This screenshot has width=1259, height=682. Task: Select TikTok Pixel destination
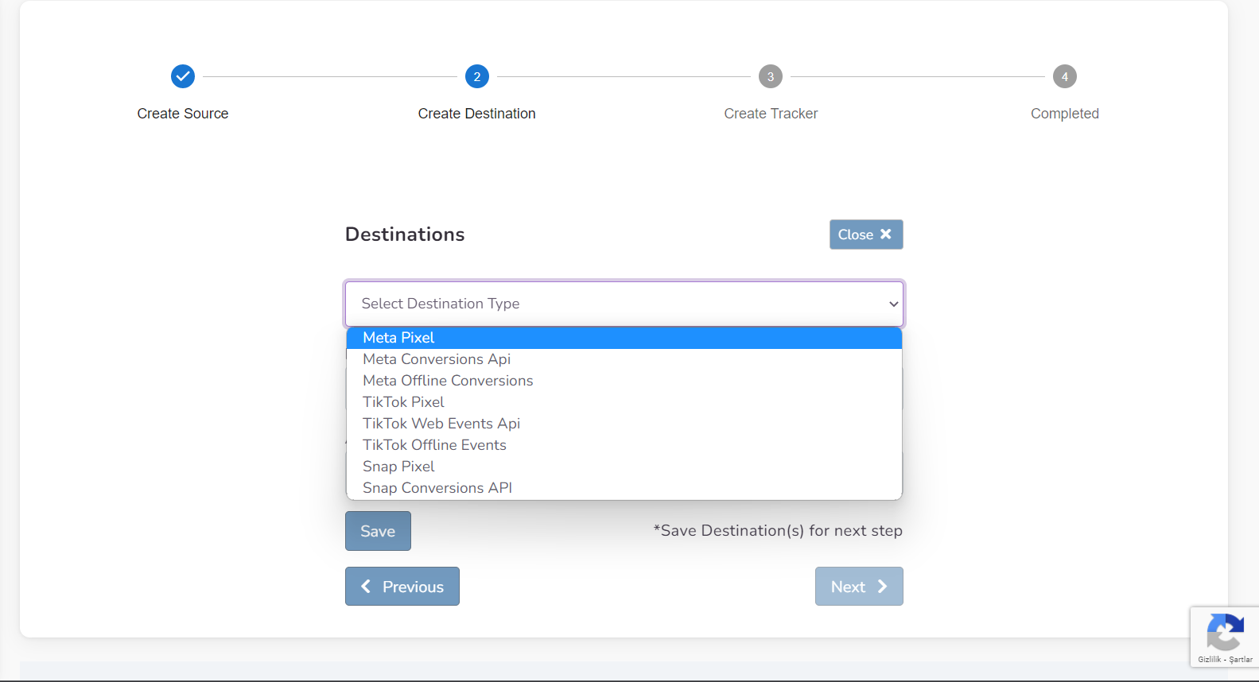point(624,402)
